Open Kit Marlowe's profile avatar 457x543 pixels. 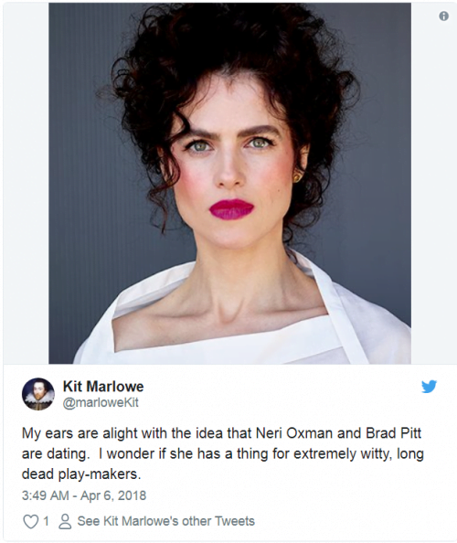tap(38, 394)
